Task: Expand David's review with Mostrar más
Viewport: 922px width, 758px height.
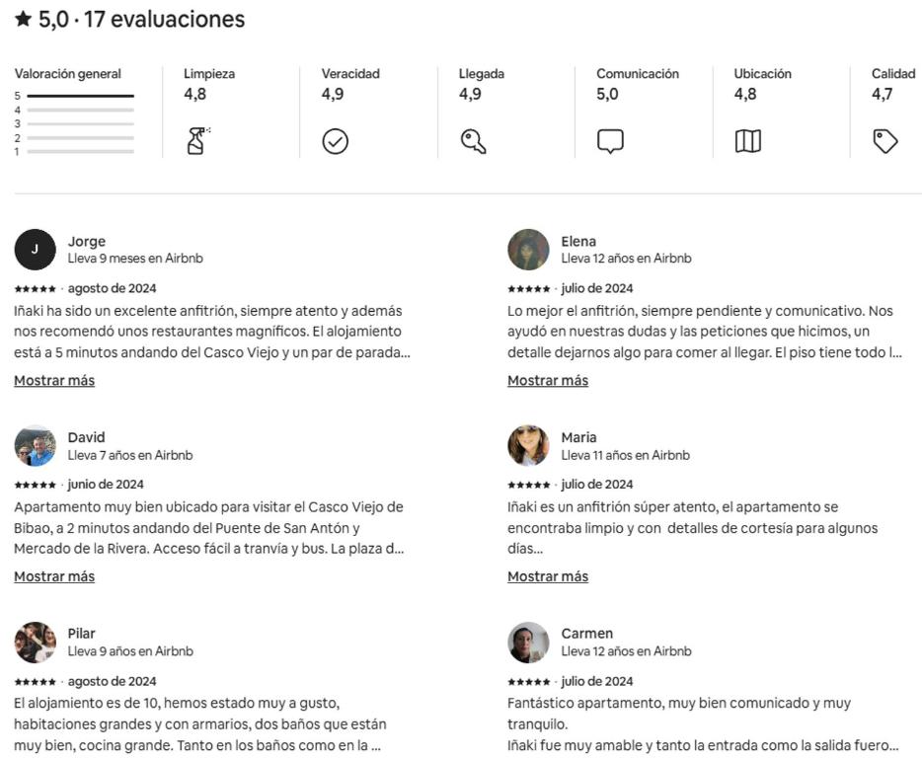Action: point(54,576)
